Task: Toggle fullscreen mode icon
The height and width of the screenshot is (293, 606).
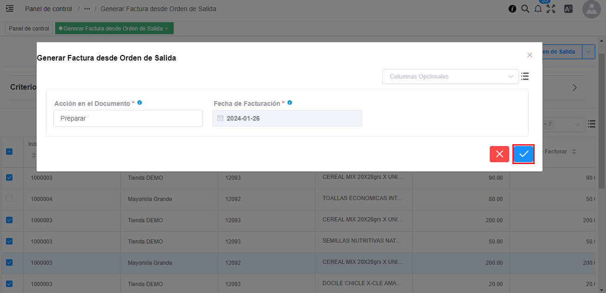Action: click(x=551, y=9)
